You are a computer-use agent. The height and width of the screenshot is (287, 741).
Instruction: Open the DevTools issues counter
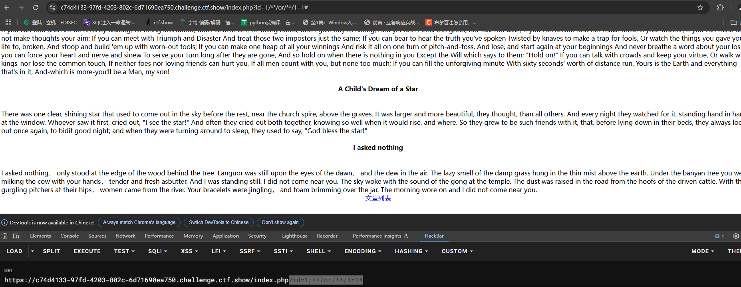click(x=719, y=236)
